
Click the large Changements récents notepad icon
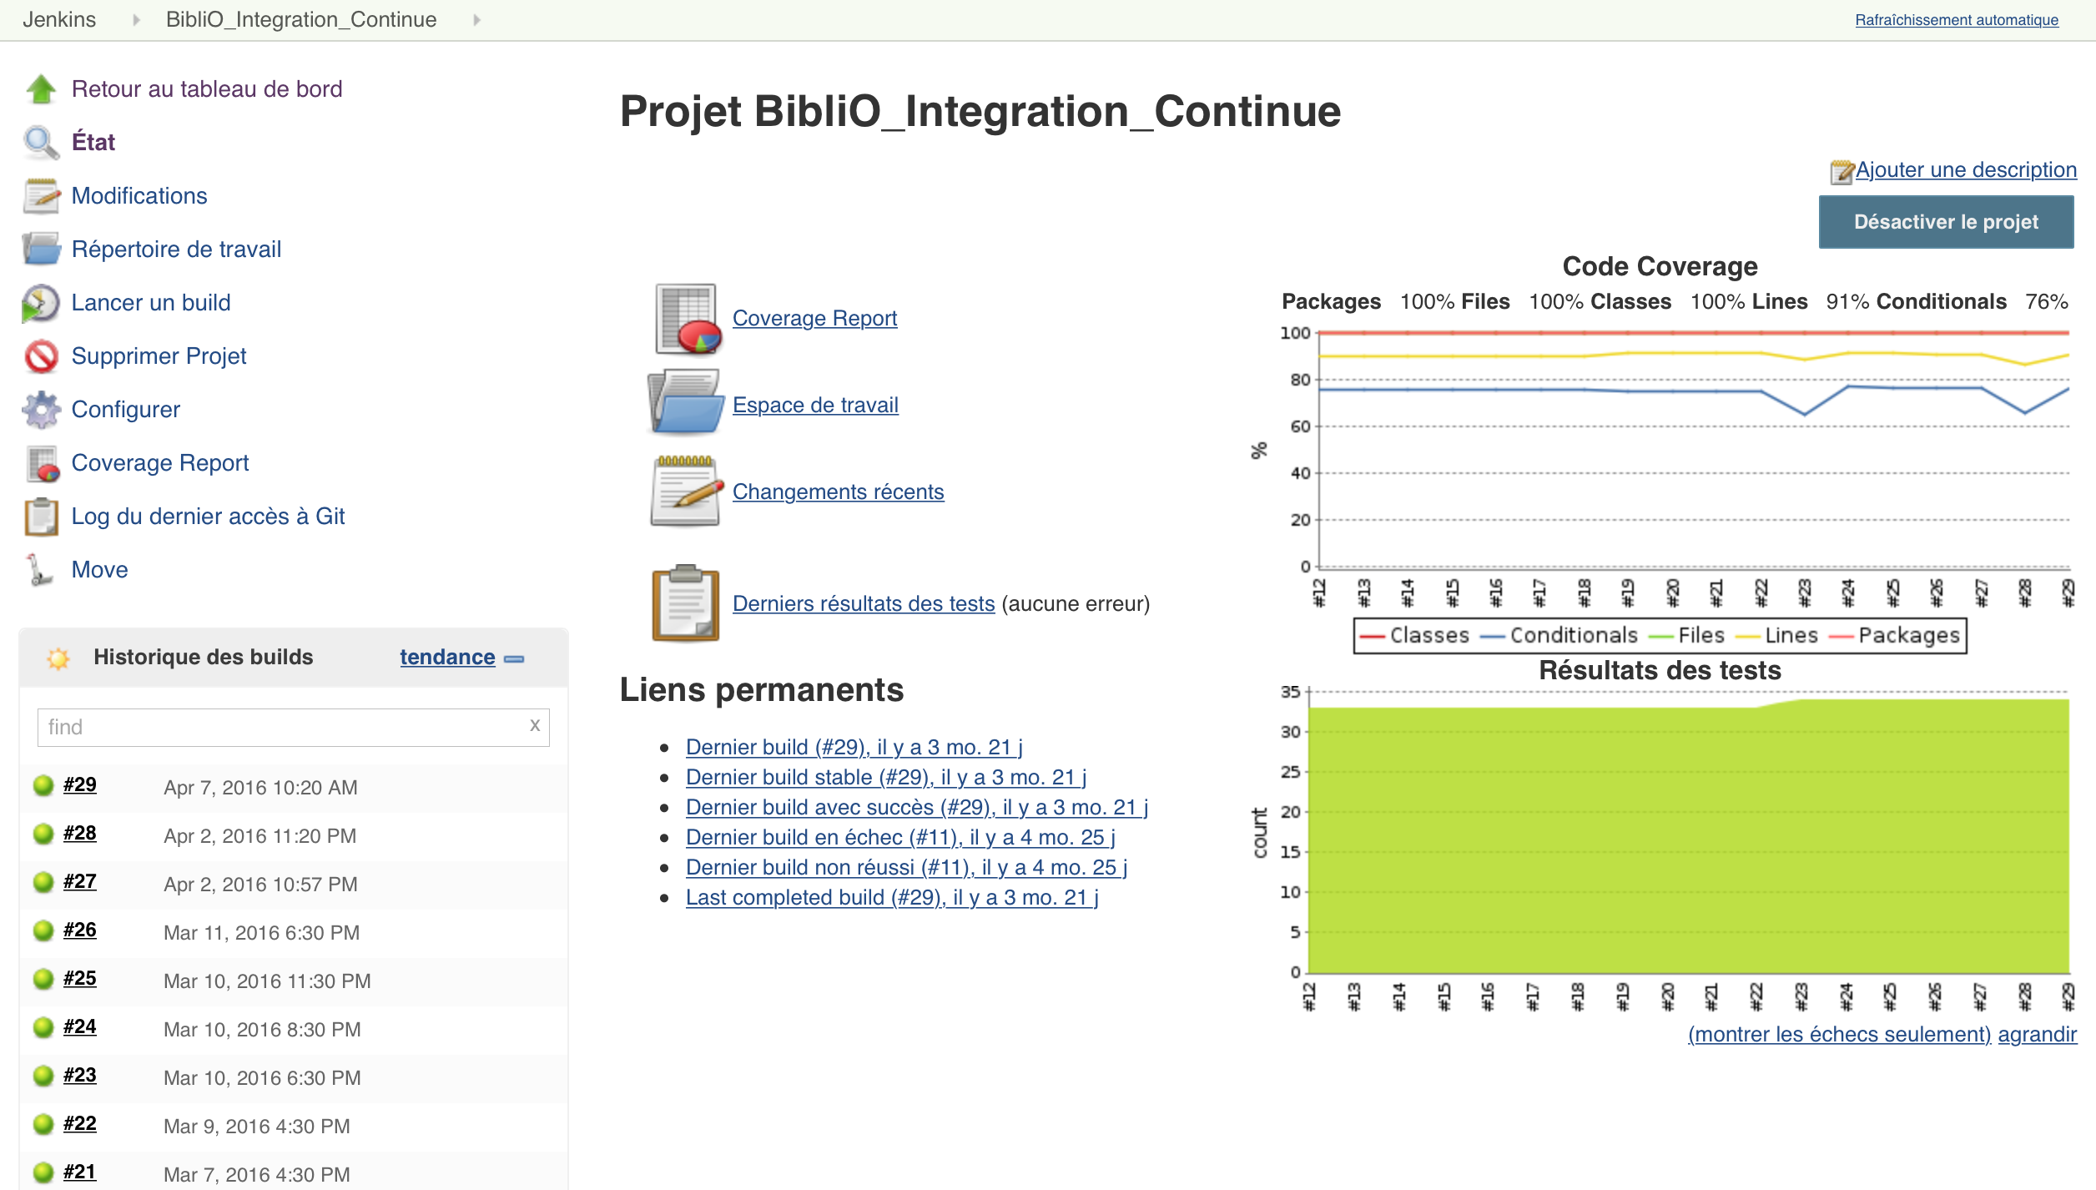[685, 491]
